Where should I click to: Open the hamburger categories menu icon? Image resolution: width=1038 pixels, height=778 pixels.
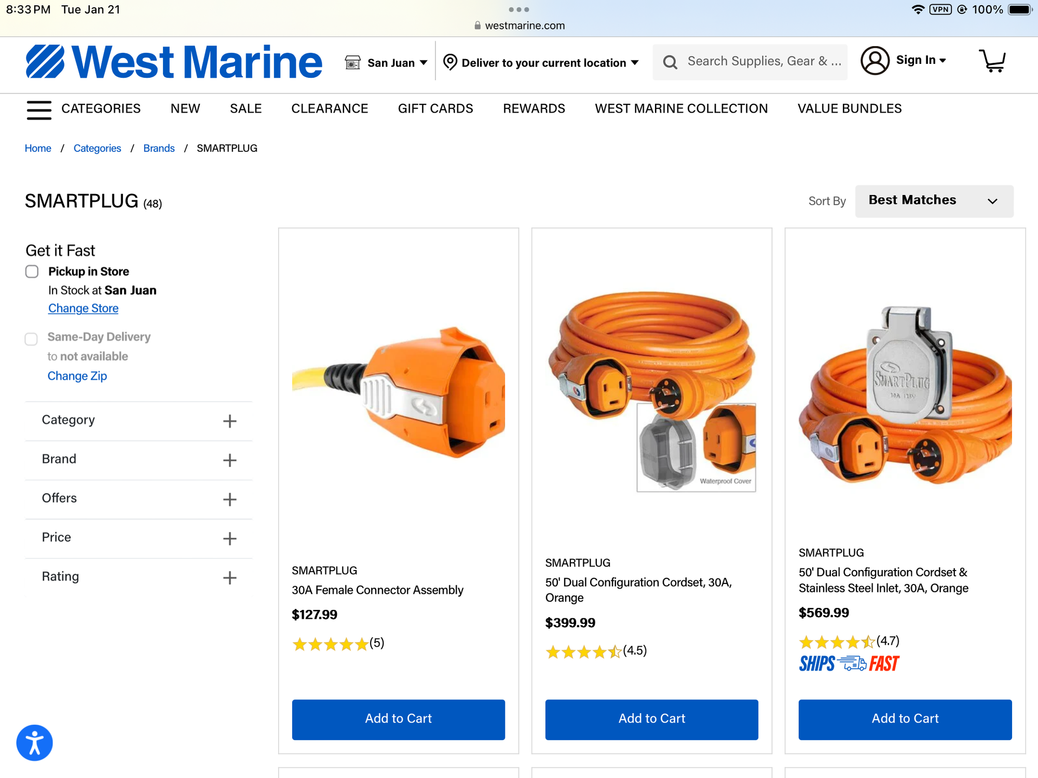(x=39, y=109)
